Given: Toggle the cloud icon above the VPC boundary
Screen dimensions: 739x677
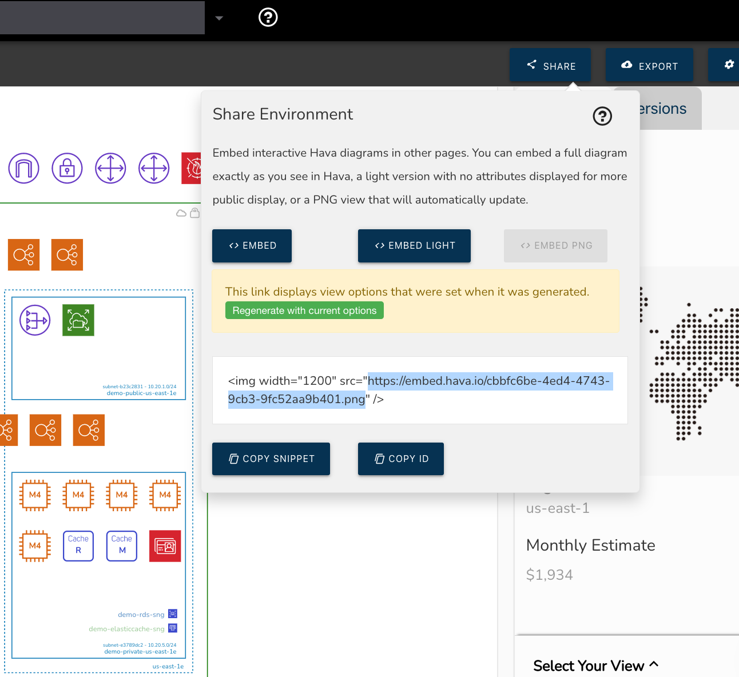Looking at the screenshot, I should tap(181, 212).
